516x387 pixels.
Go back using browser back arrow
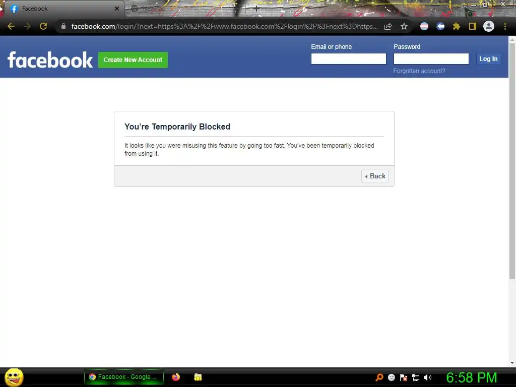[x=11, y=26]
